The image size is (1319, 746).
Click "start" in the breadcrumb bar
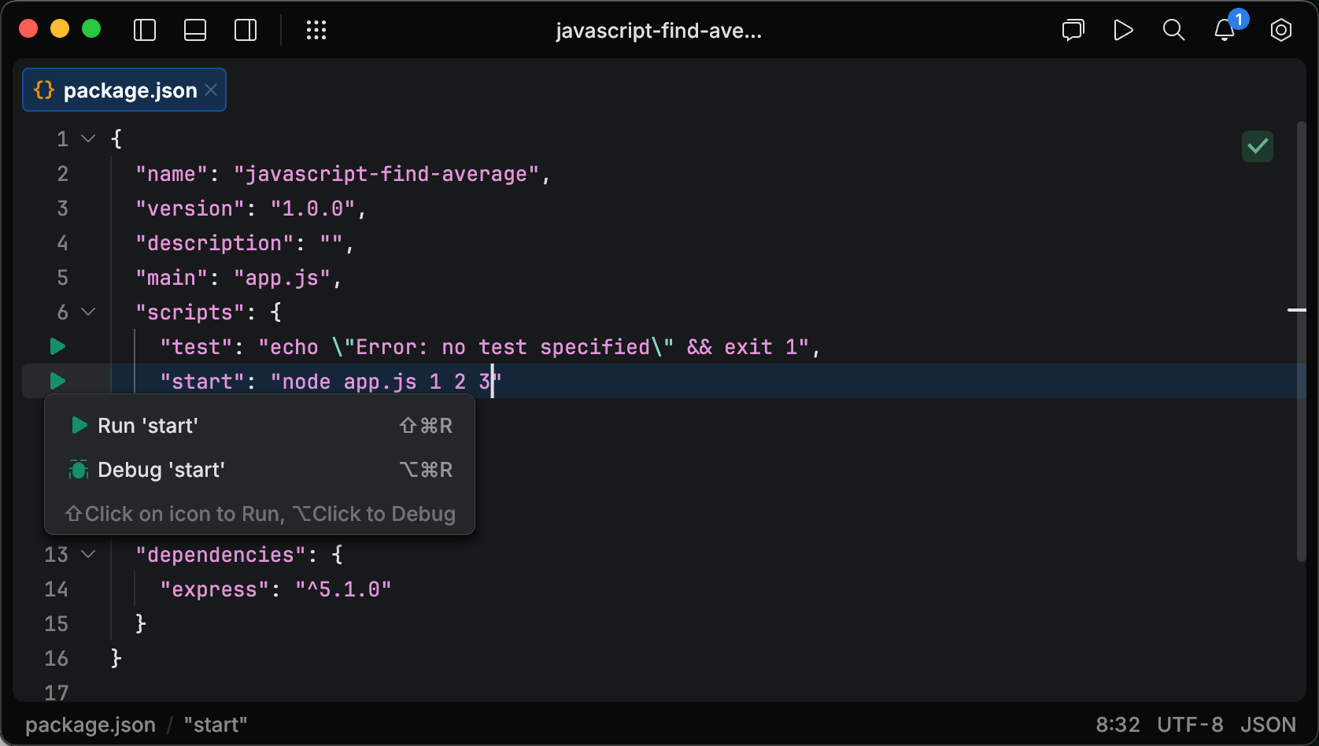point(215,724)
